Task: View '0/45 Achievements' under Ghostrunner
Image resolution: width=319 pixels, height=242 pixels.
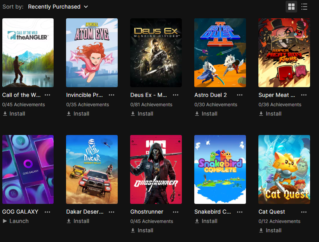Action: pos(152,221)
